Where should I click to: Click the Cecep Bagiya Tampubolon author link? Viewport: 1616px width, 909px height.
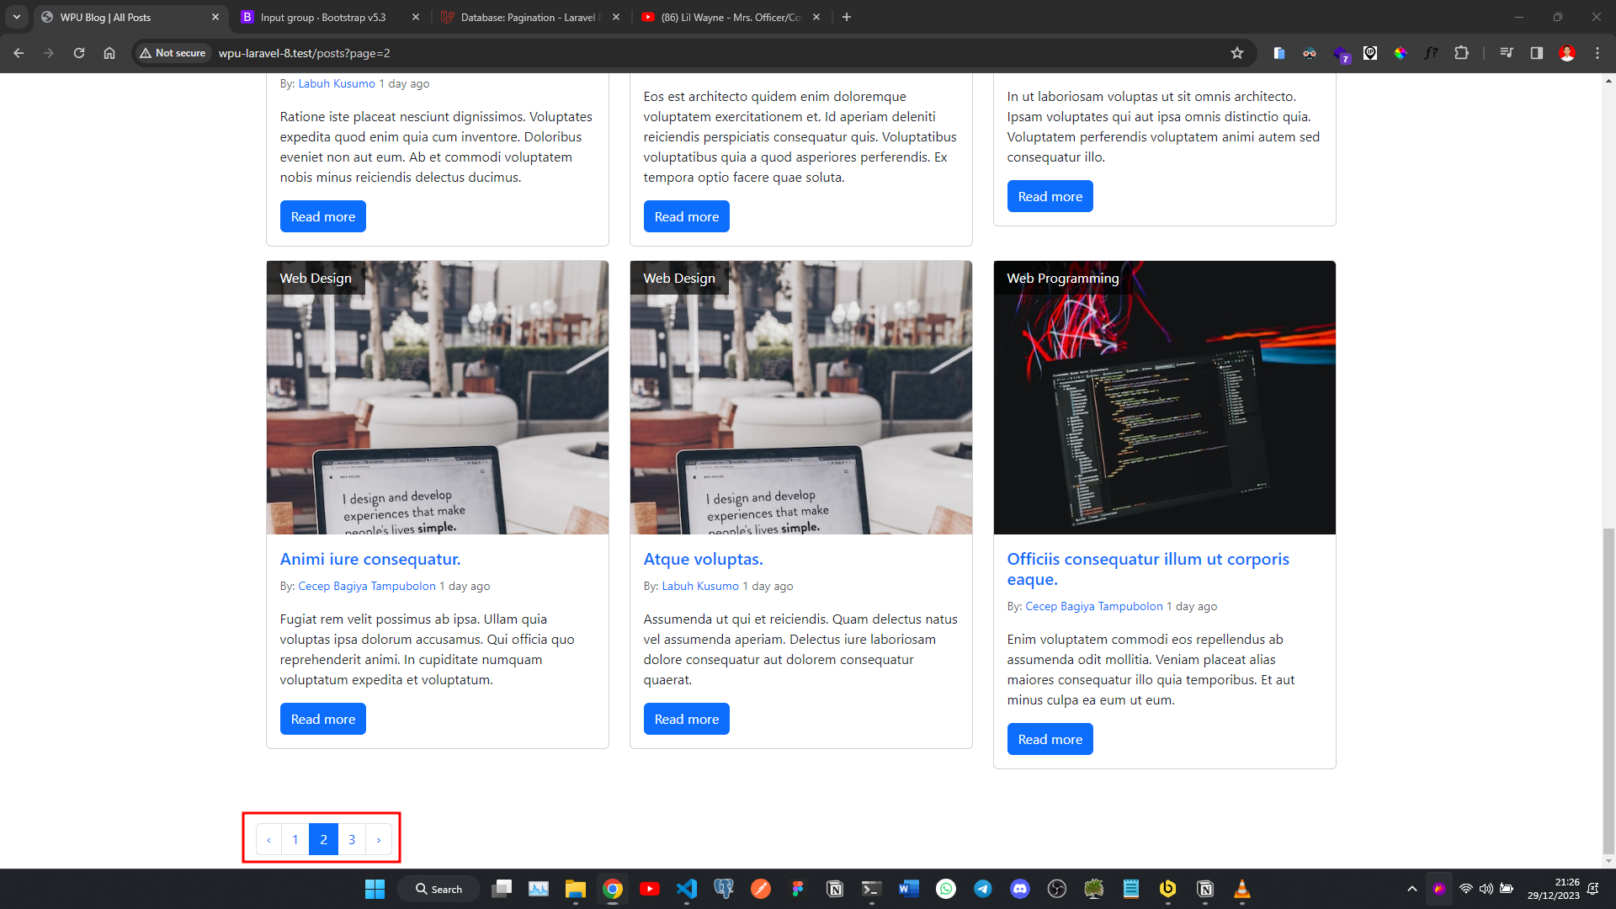[367, 586]
